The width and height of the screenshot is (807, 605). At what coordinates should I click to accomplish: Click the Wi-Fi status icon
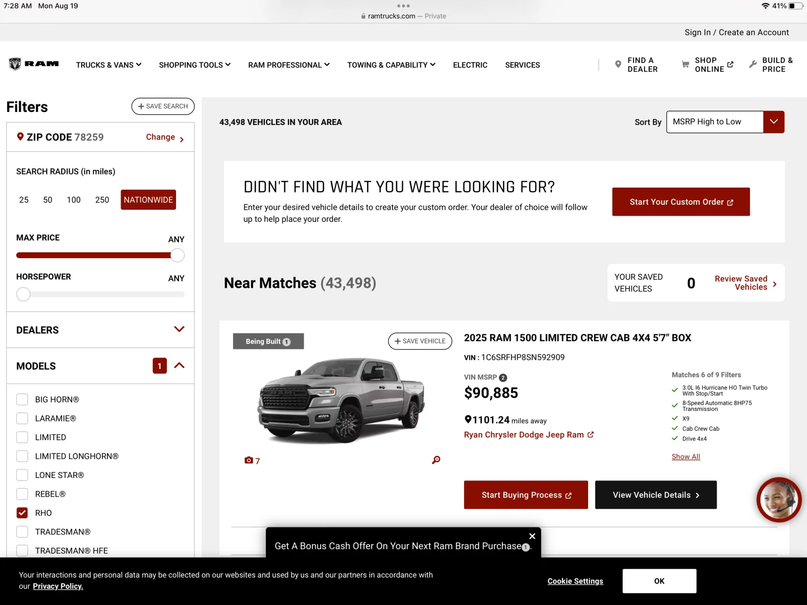(x=766, y=6)
